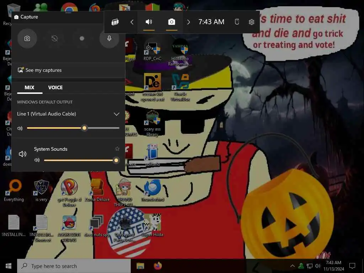This screenshot has width=364, height=273.
Task: Mute the Windows default output speaker icon
Action: click(20, 128)
